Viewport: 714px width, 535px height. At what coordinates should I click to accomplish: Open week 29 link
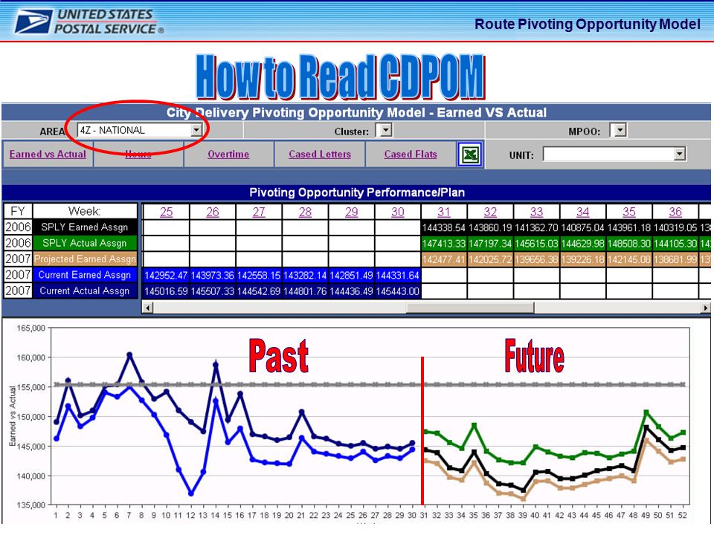pos(352,212)
